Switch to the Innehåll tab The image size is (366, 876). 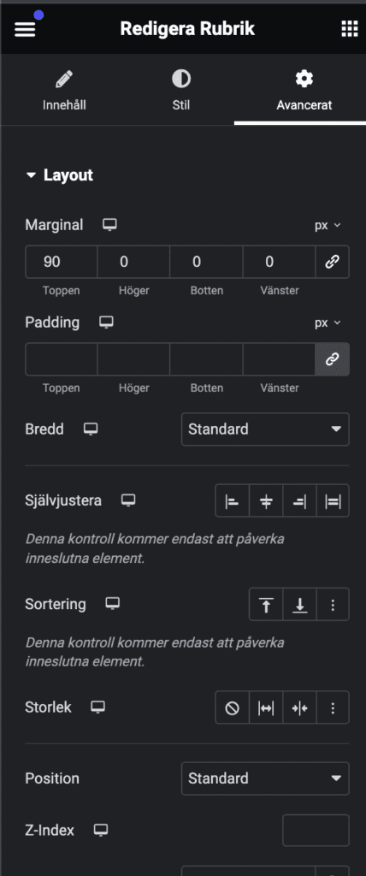tap(64, 89)
